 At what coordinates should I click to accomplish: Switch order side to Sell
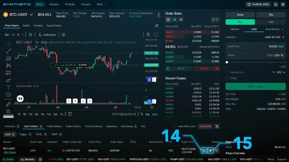[x=271, y=22]
